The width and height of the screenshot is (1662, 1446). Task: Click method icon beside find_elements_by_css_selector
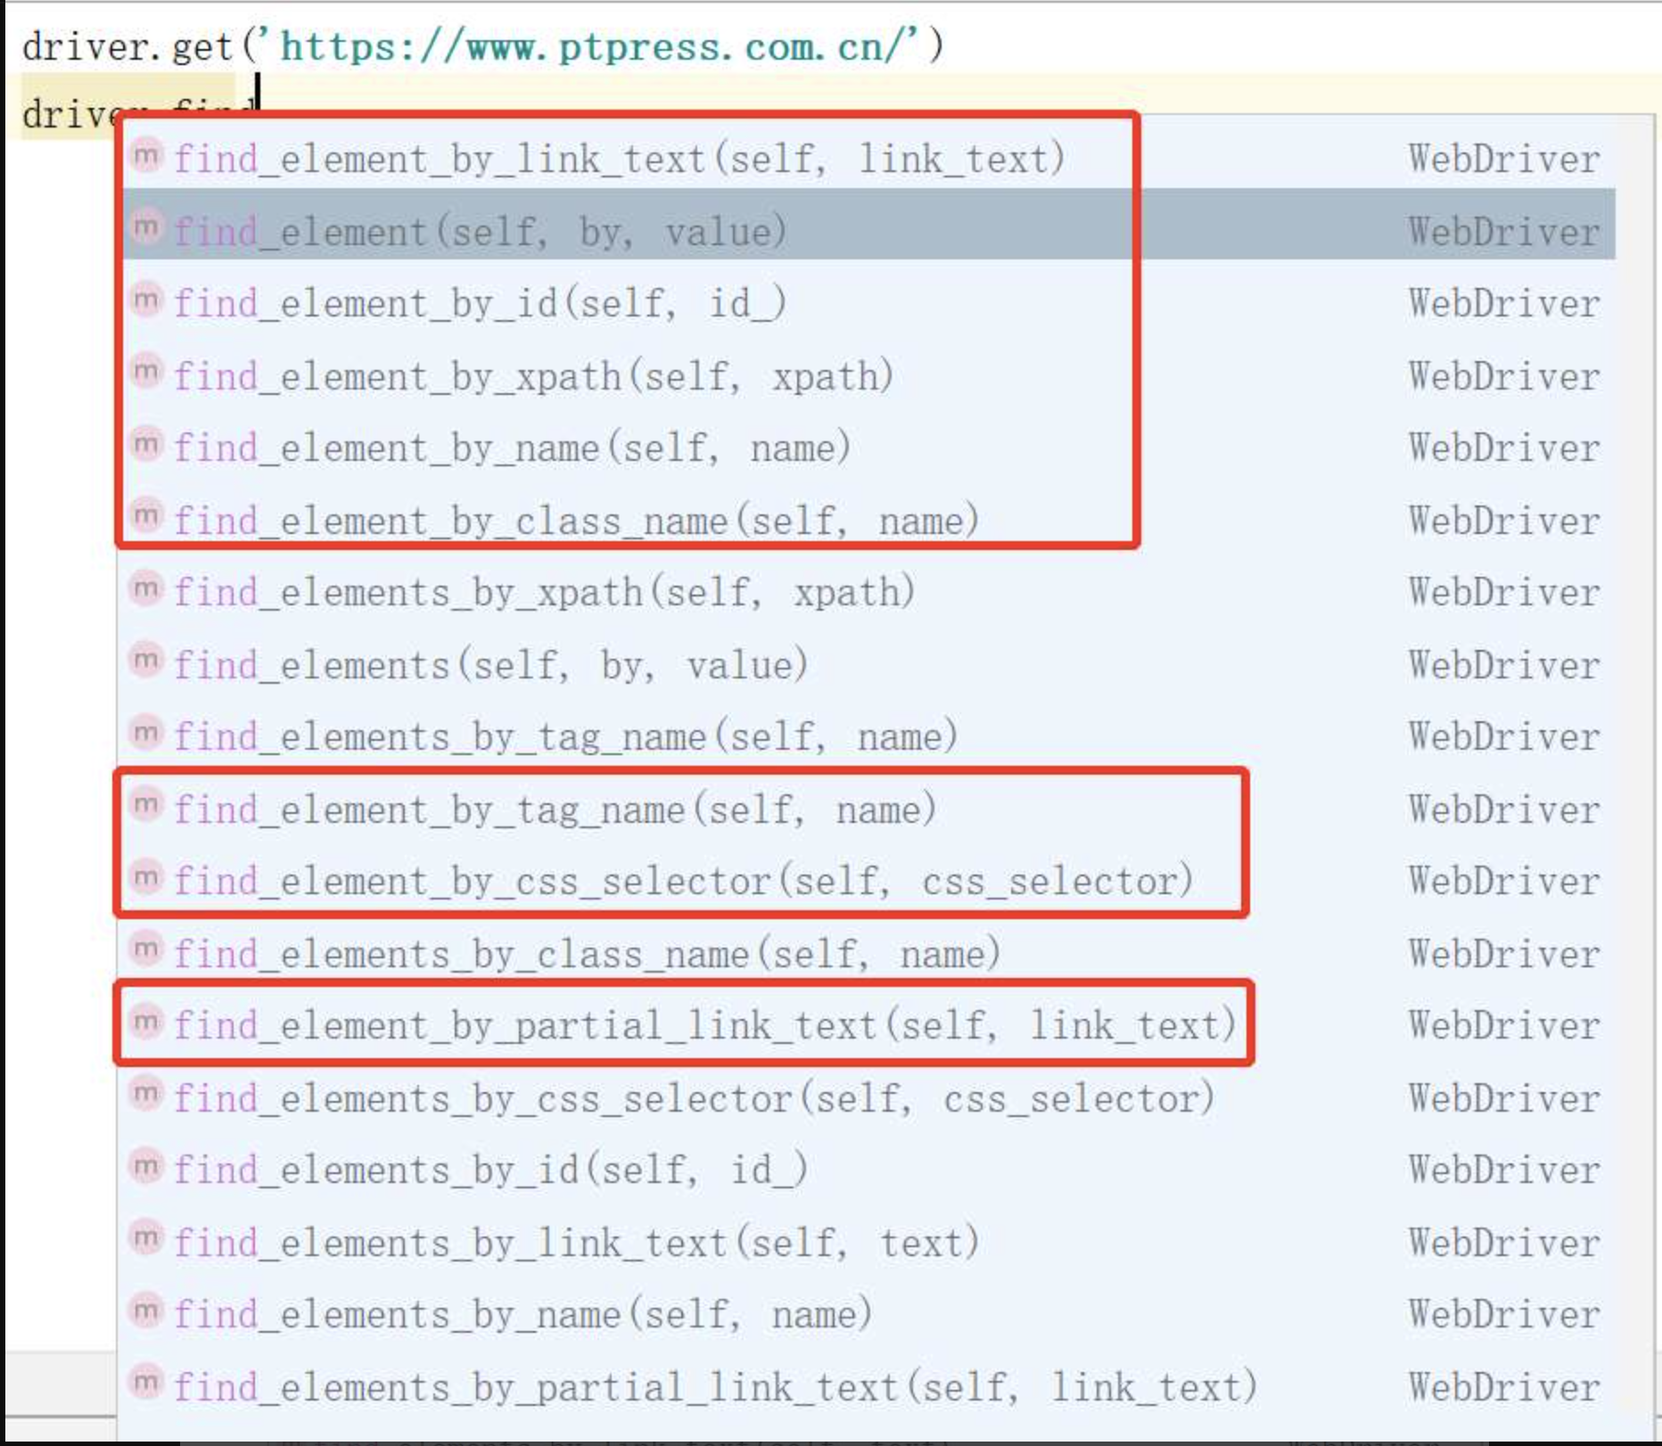pos(146,1094)
